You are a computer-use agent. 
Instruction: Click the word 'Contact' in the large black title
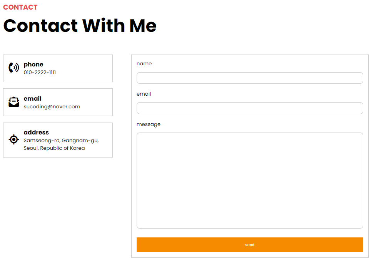point(40,26)
